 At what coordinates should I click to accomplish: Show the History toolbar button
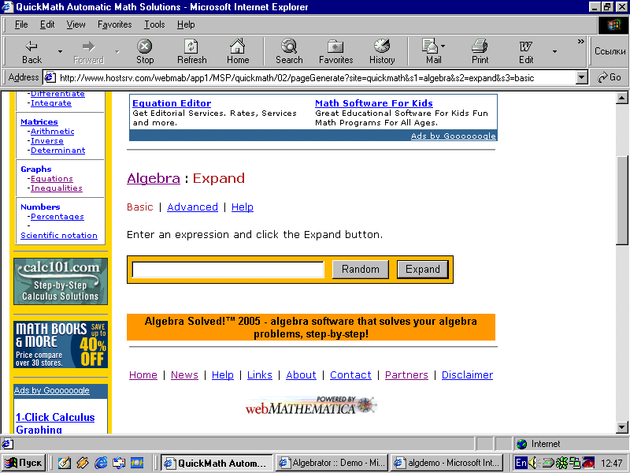382,51
